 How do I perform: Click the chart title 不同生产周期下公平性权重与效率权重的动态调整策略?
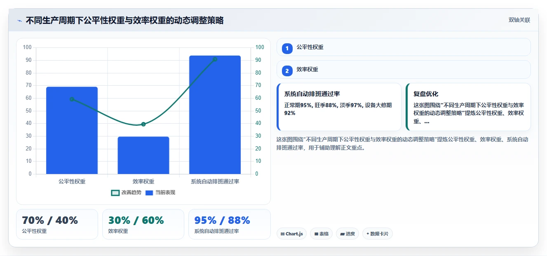click(124, 20)
